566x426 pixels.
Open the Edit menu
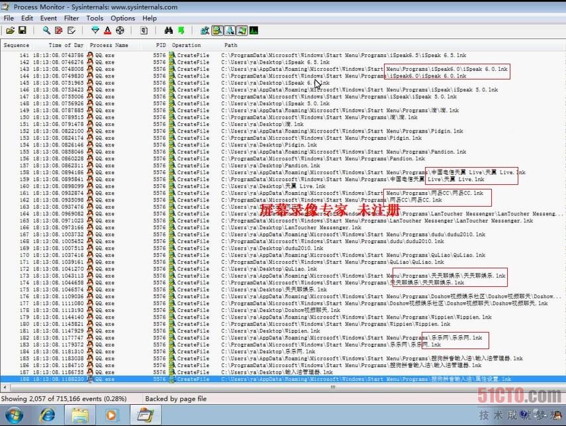coord(27,18)
